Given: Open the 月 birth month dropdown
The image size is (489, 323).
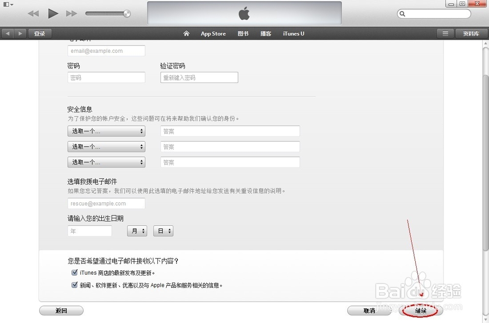Looking at the screenshot, I should 137,231.
